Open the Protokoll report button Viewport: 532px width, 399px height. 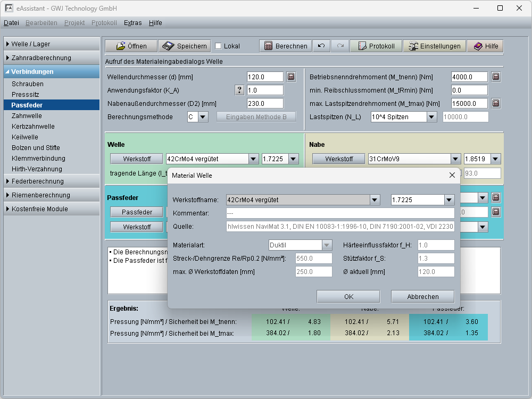(x=376, y=46)
